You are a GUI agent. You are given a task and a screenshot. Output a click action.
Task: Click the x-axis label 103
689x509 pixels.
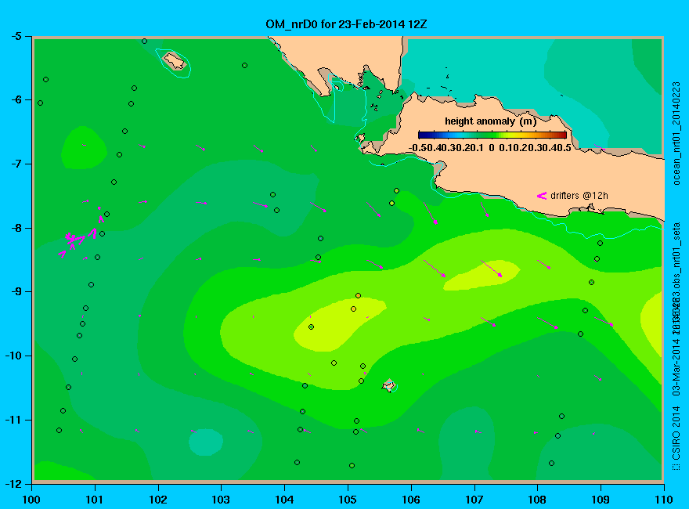click(221, 500)
